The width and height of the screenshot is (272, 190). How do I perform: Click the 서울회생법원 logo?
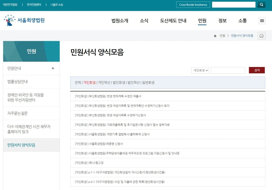(x=23, y=20)
